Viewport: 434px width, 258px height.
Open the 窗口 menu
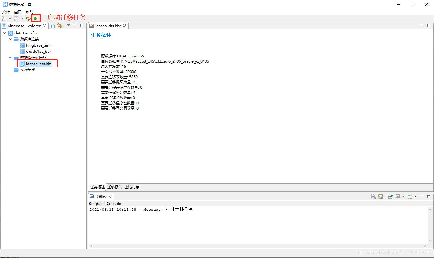(18, 12)
